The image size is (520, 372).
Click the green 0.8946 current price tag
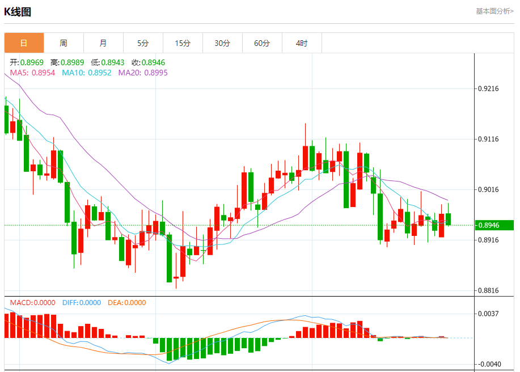(494, 225)
